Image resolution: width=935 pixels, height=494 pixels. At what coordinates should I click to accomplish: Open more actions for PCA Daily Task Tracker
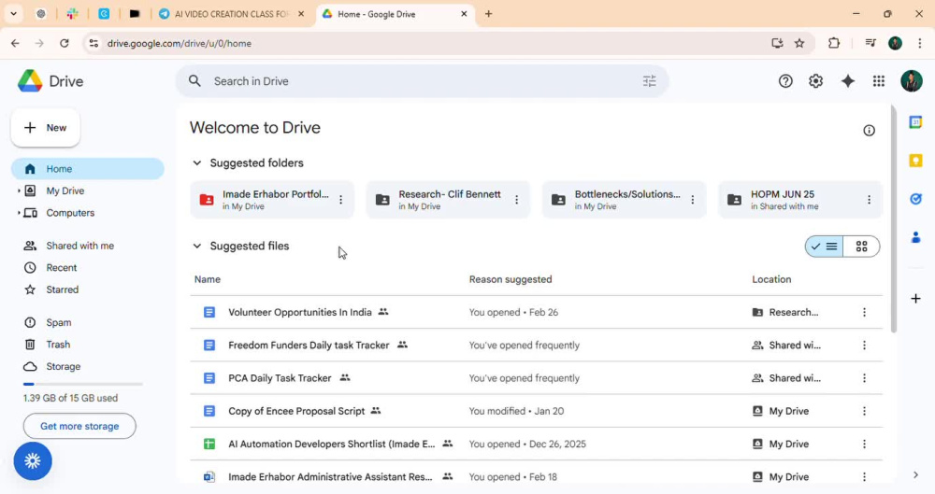pyautogui.click(x=864, y=378)
